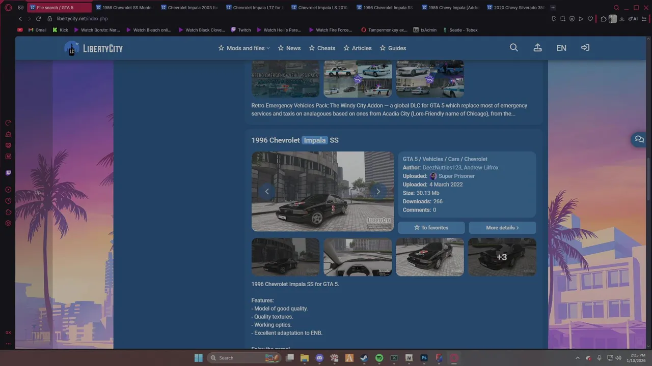Open the YouTube bookmark icon
This screenshot has width=652, height=366.
point(20,30)
